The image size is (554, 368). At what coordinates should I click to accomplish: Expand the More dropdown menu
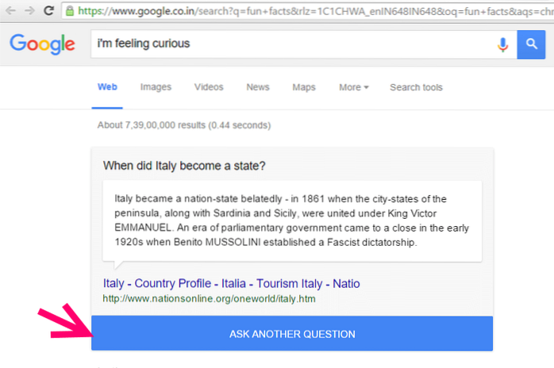[x=353, y=87]
